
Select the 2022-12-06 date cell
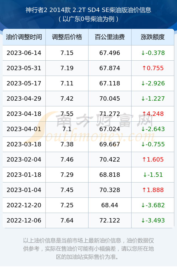[x=24, y=221]
